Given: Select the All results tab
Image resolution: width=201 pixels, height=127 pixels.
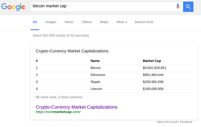Looking at the screenshot, I should 35,22.
